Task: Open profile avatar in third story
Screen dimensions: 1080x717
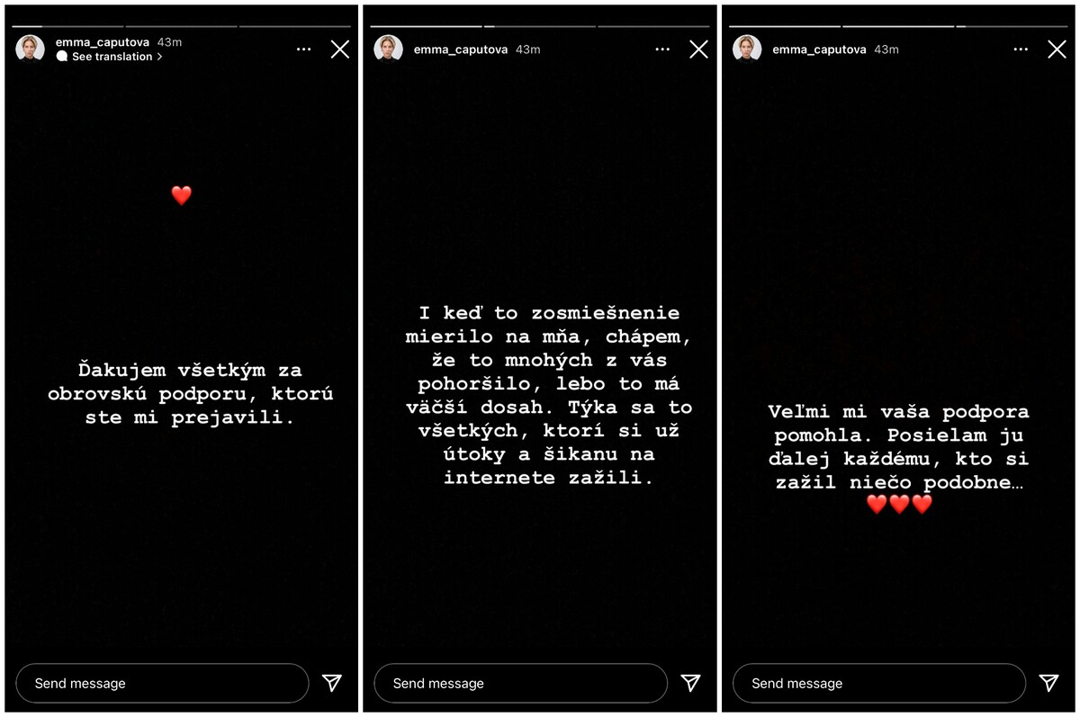Action: click(x=747, y=49)
